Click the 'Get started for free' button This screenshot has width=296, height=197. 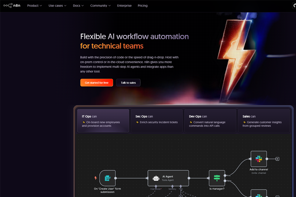tap(96, 83)
